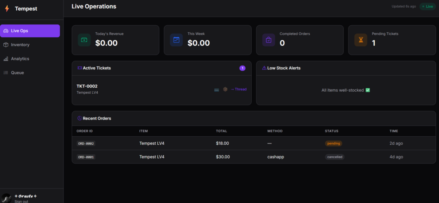The image size is (439, 203).
Task: Click the Tempest lightning bolt logo
Action: point(7,9)
